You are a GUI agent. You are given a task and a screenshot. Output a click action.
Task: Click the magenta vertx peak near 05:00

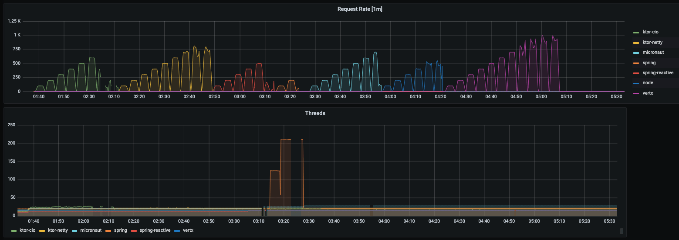(x=542, y=36)
